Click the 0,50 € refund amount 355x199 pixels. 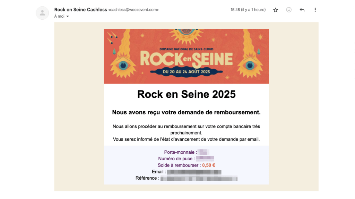point(208,165)
